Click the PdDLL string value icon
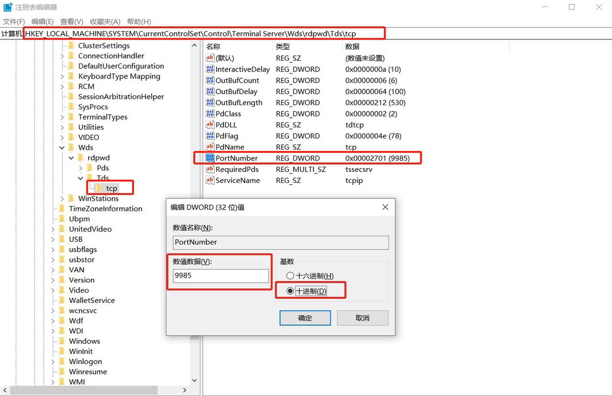Screen dimensions: 612x396 [x=210, y=125]
